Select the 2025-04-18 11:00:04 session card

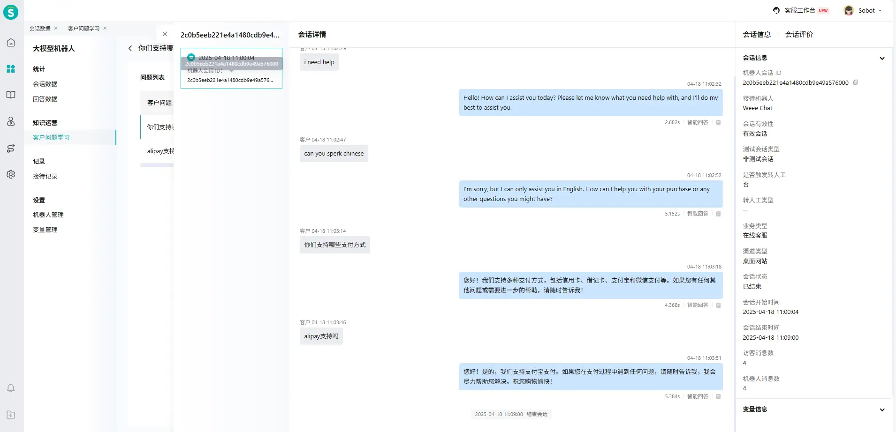tap(231, 68)
